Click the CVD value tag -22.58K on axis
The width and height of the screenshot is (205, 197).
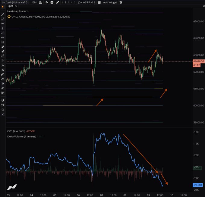coord(198,185)
